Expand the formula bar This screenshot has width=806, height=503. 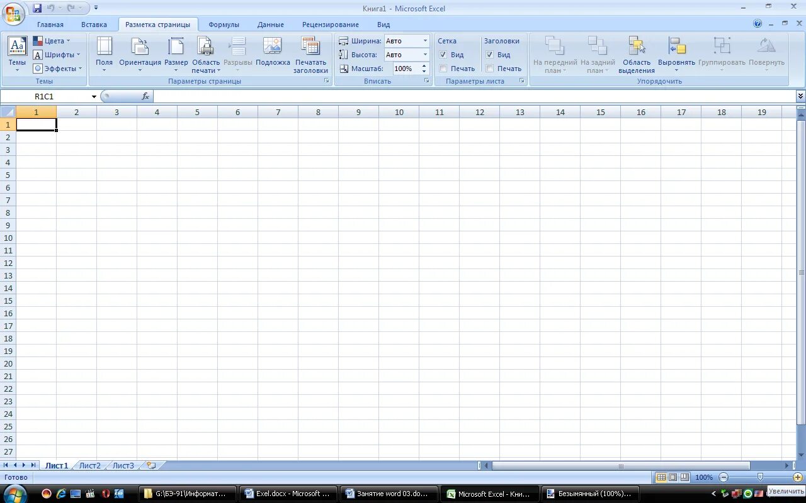(800, 96)
